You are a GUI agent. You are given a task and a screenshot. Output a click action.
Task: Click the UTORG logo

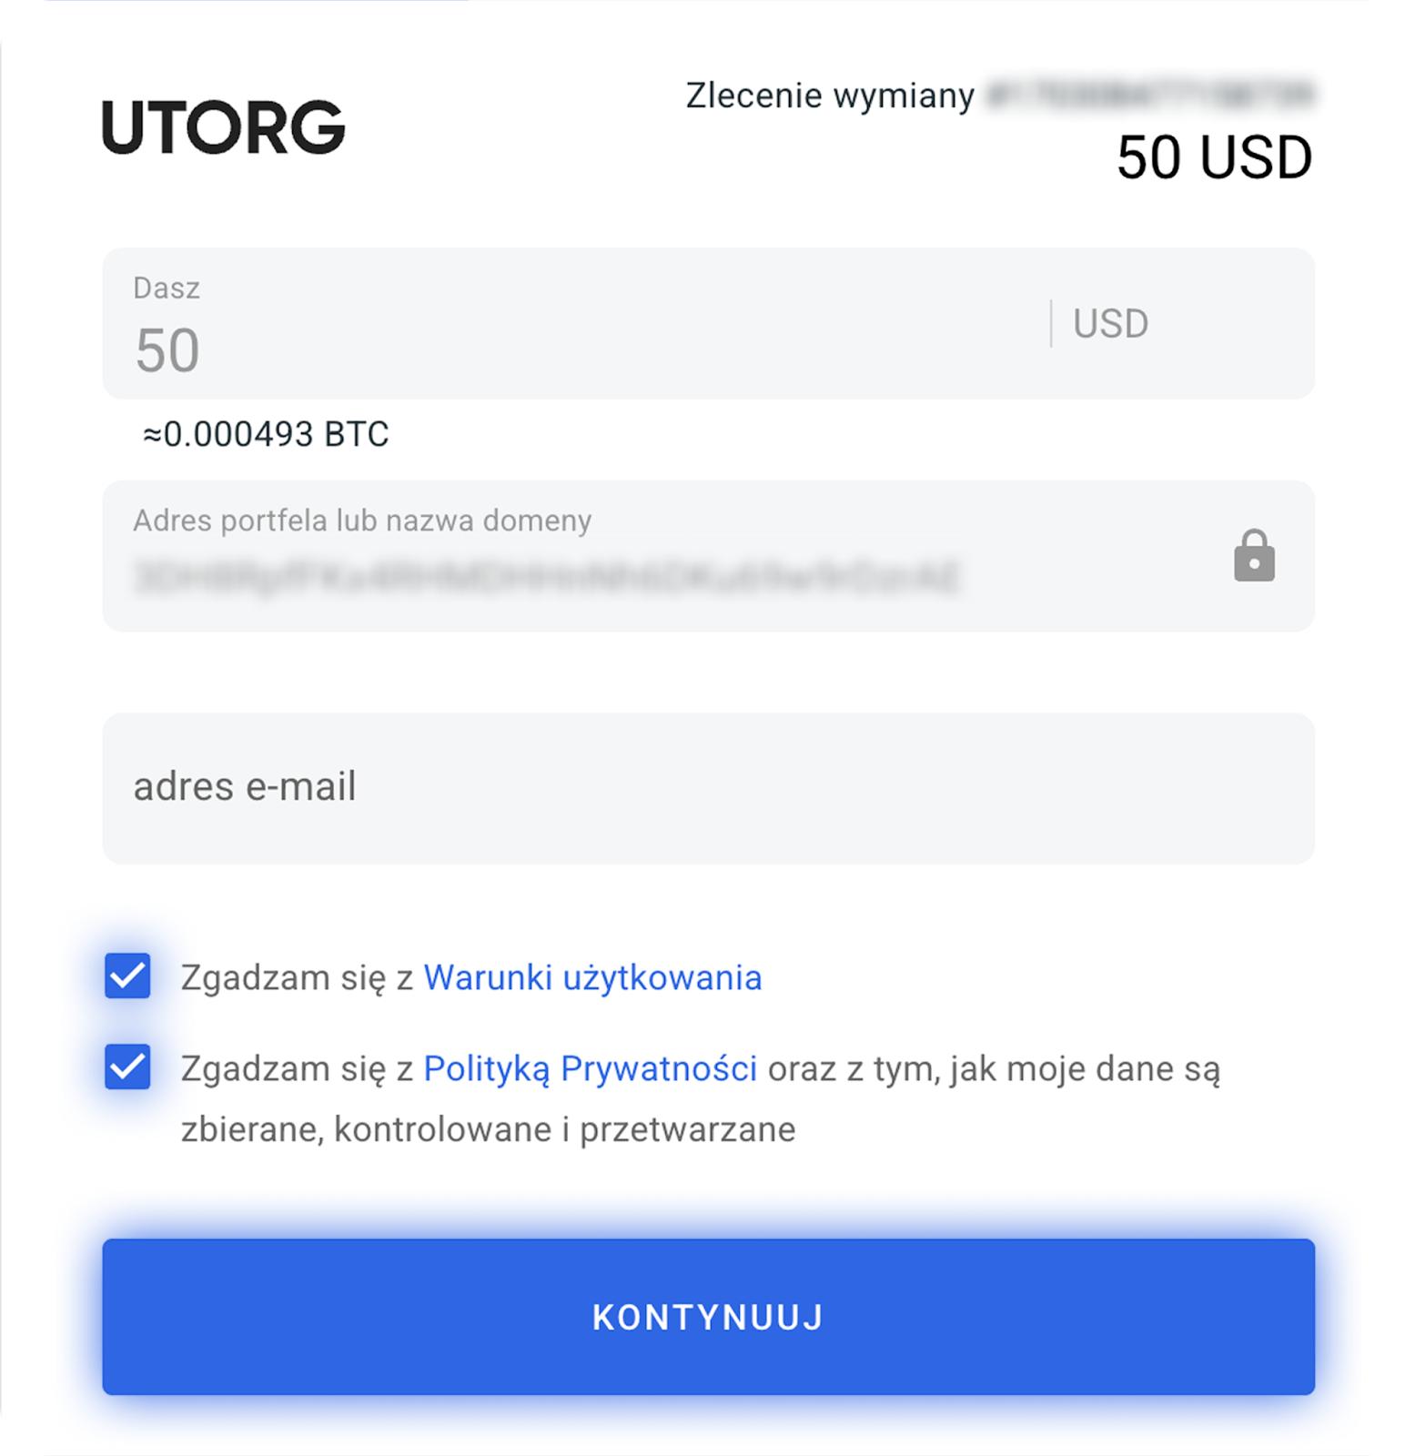224,127
